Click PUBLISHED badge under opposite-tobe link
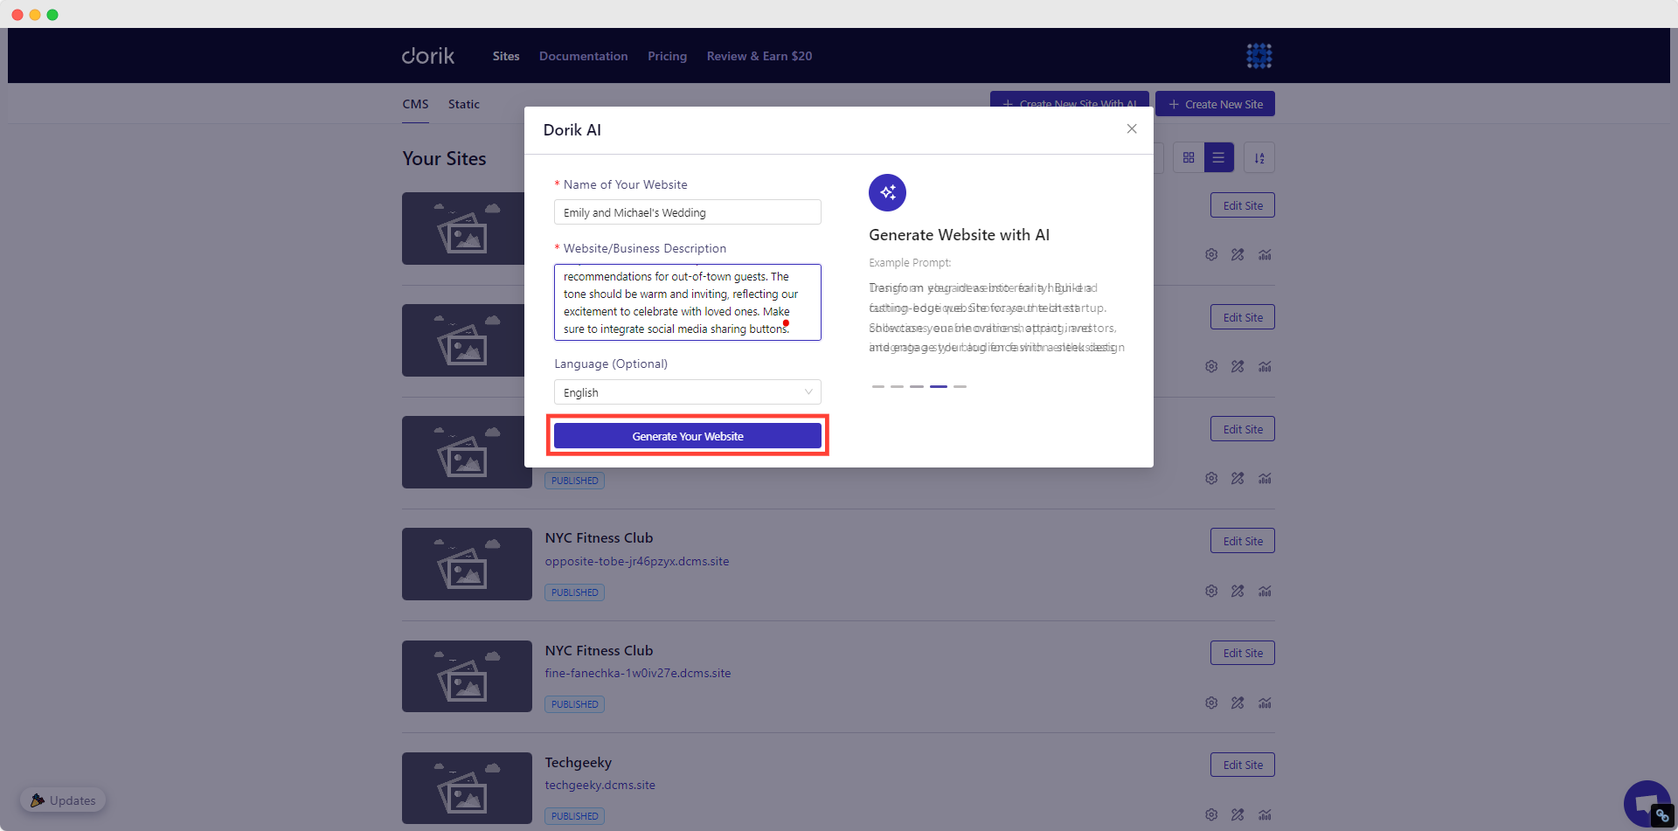This screenshot has width=1678, height=831. (x=575, y=592)
